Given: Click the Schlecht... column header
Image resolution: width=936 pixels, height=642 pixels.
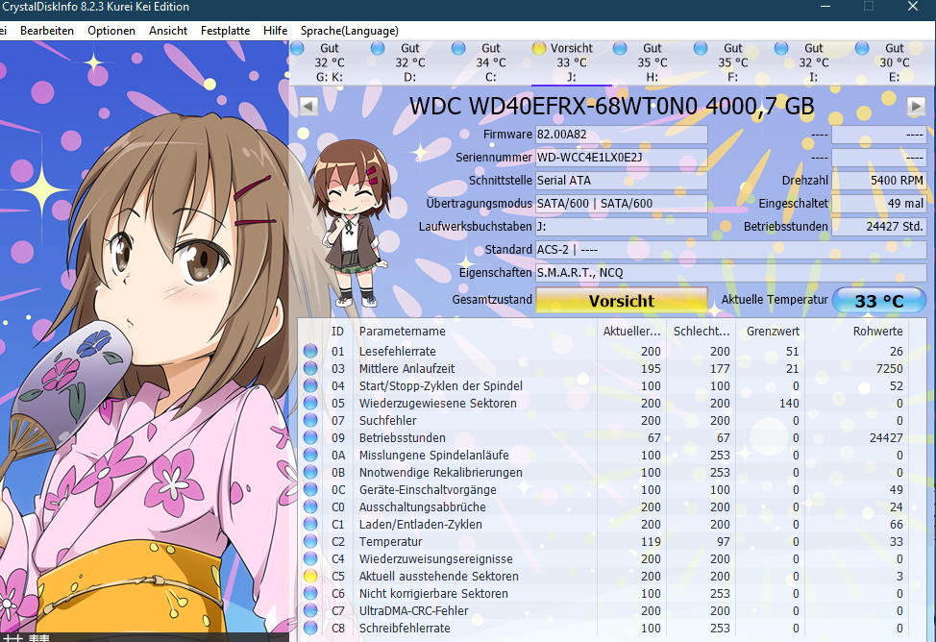Looking at the screenshot, I should pyautogui.click(x=702, y=332).
